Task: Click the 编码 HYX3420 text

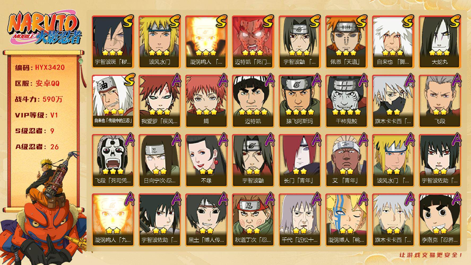Action: [40, 67]
